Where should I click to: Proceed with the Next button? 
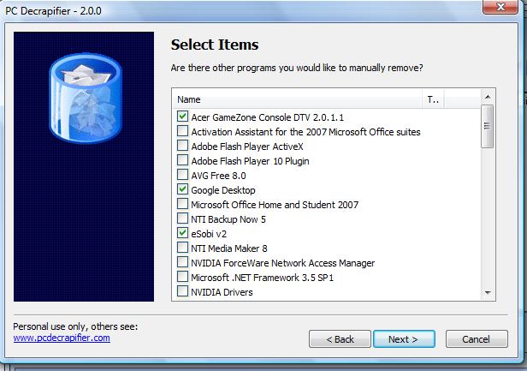[x=404, y=339]
